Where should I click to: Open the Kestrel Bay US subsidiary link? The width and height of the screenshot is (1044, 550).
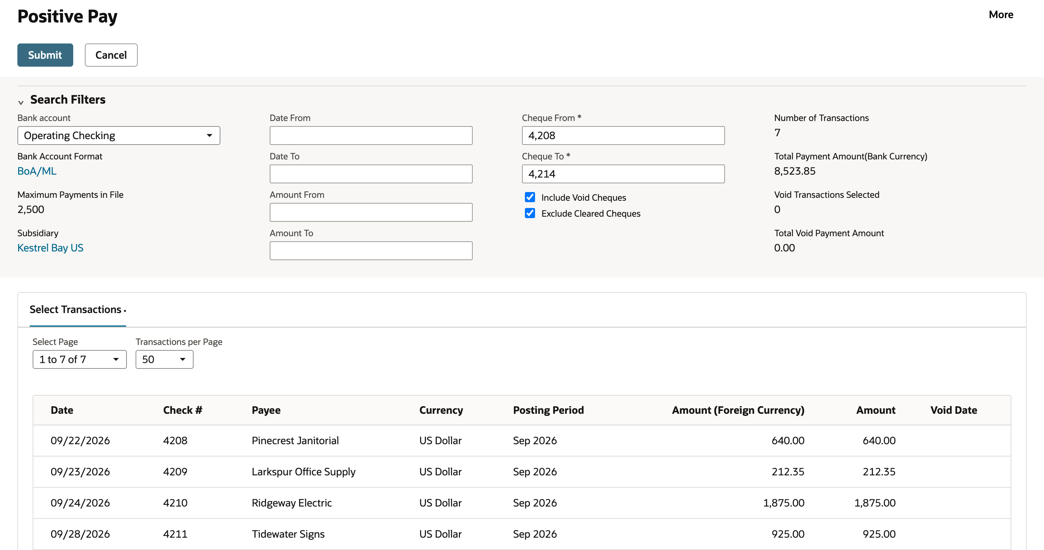pyautogui.click(x=50, y=248)
